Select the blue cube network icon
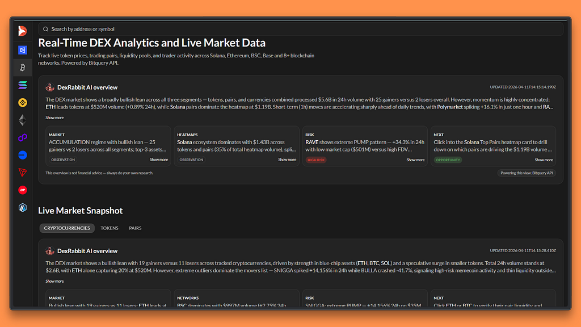 click(x=22, y=50)
